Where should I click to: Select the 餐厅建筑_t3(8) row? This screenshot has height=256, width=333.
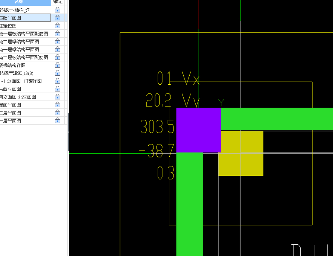click(x=25, y=73)
